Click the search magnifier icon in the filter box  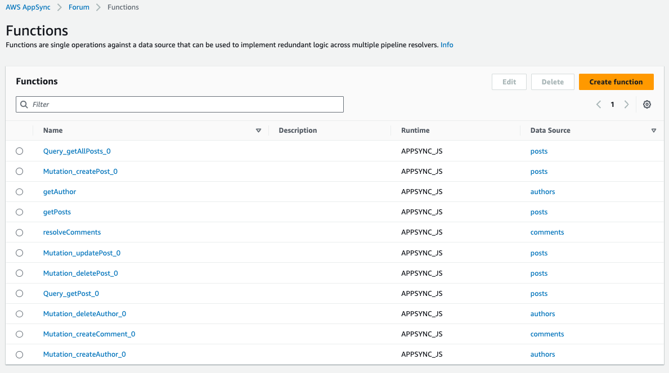coord(24,105)
